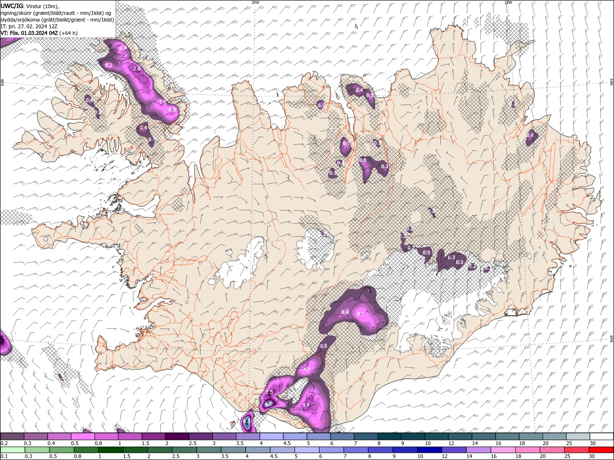Click the 'rigning/skúrir' legend description line

click(56, 13)
